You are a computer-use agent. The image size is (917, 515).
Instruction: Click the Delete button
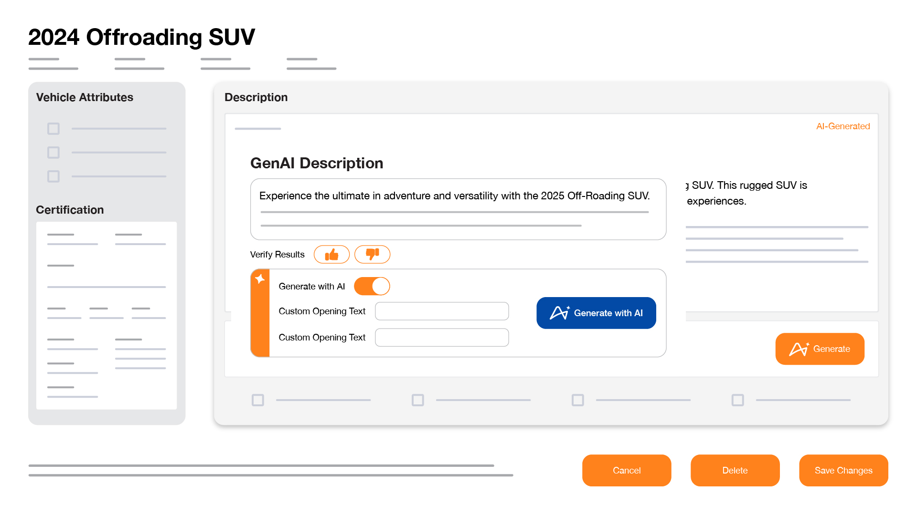click(735, 470)
